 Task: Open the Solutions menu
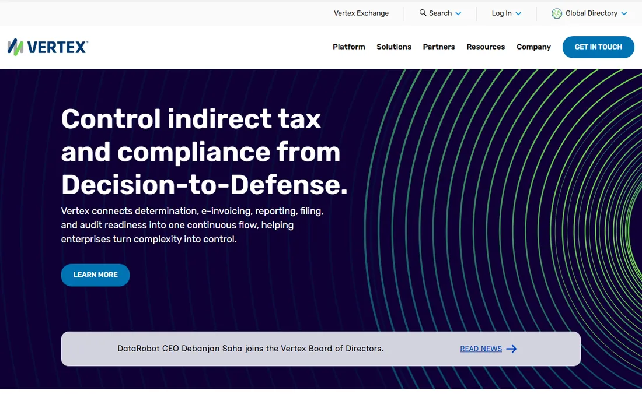[x=394, y=47]
